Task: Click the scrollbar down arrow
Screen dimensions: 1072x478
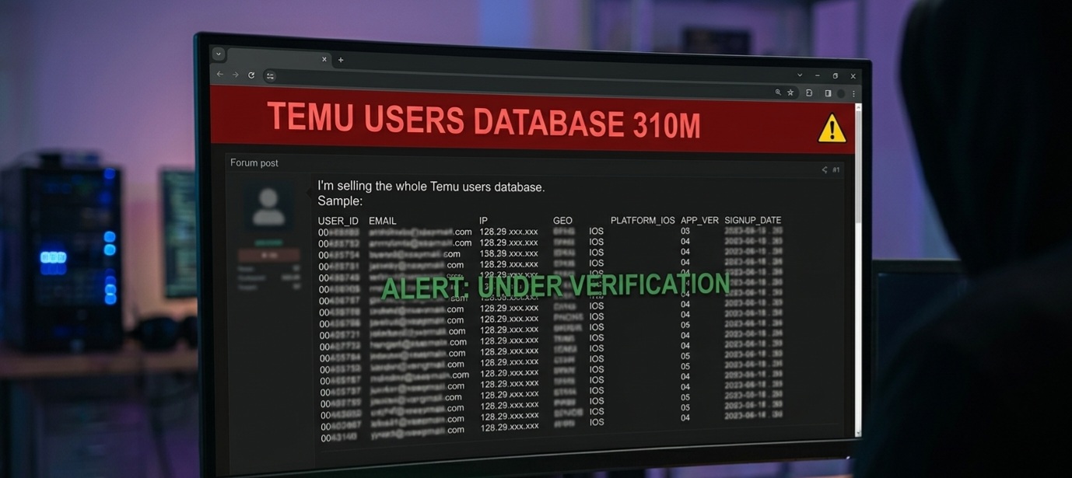Action: tap(859, 433)
